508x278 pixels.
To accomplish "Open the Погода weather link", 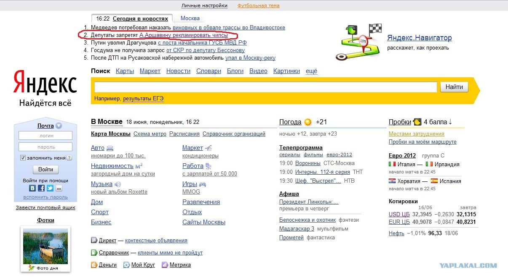I will click(x=290, y=122).
